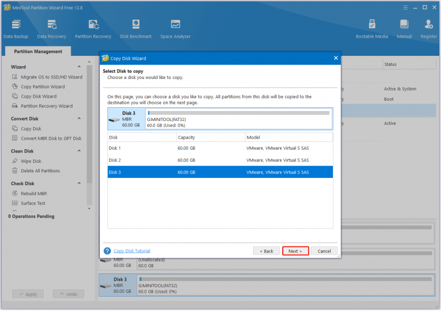Click Copy Disk Wizard sidebar icon
This screenshot has width=441, height=311.
15,96
